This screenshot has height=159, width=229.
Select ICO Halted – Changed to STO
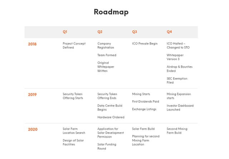pyautogui.click(x=178, y=45)
